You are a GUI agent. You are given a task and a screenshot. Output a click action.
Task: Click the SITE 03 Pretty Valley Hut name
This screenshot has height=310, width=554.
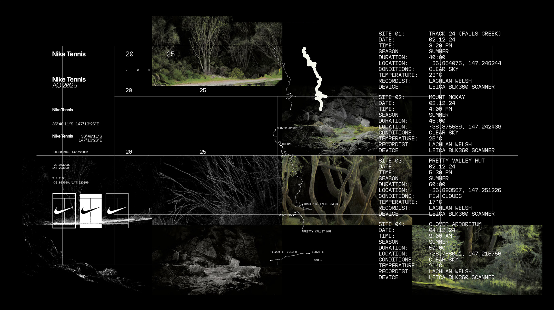click(x=457, y=161)
